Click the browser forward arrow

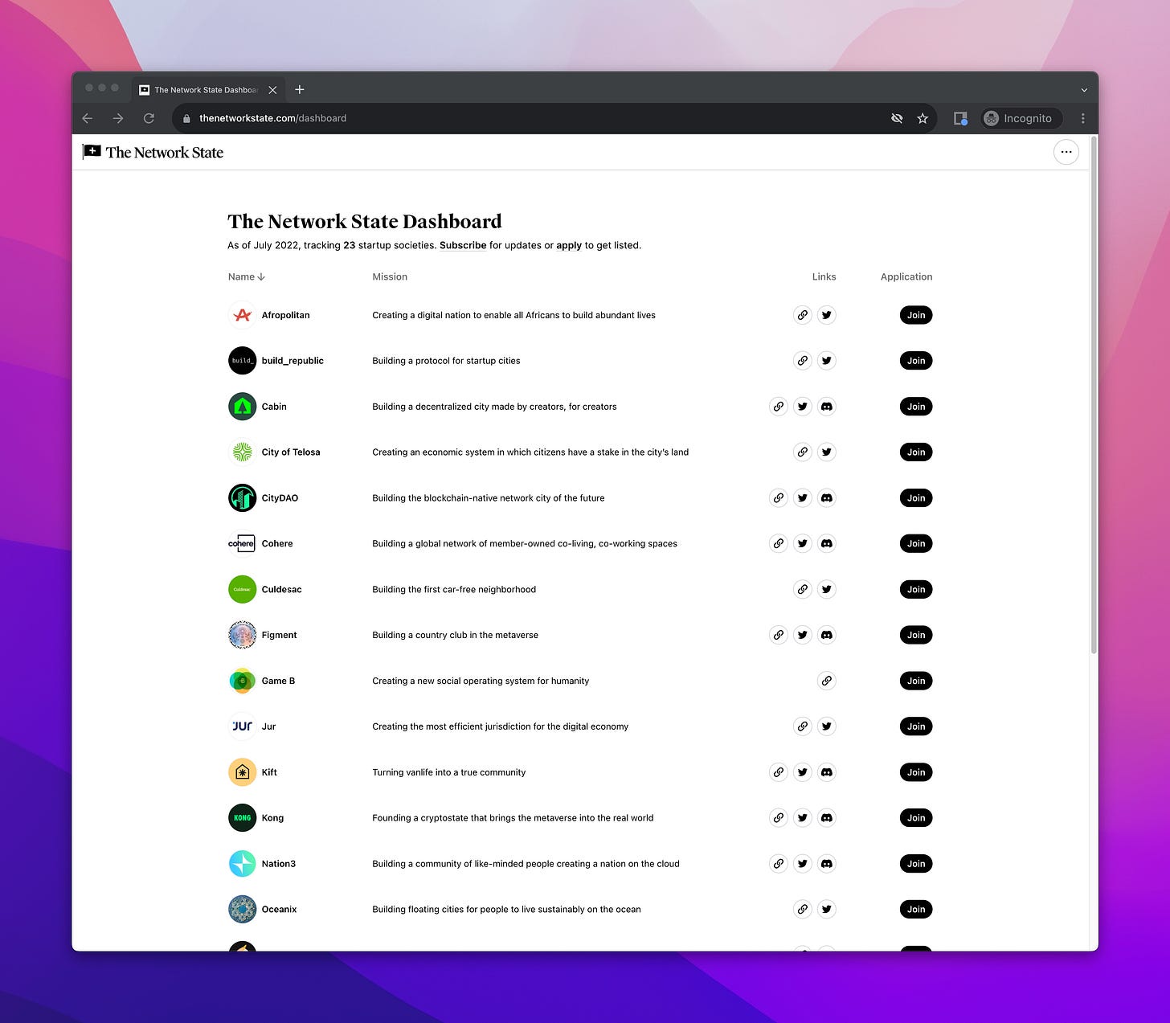118,118
